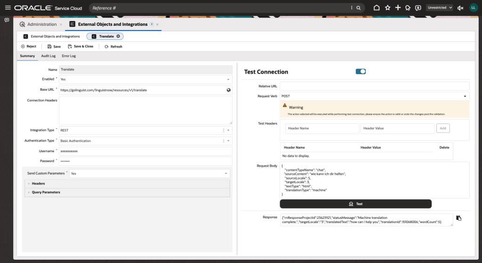The height and width of the screenshot is (263, 482).
Task: Click the Header Name input
Action: click(x=322, y=128)
